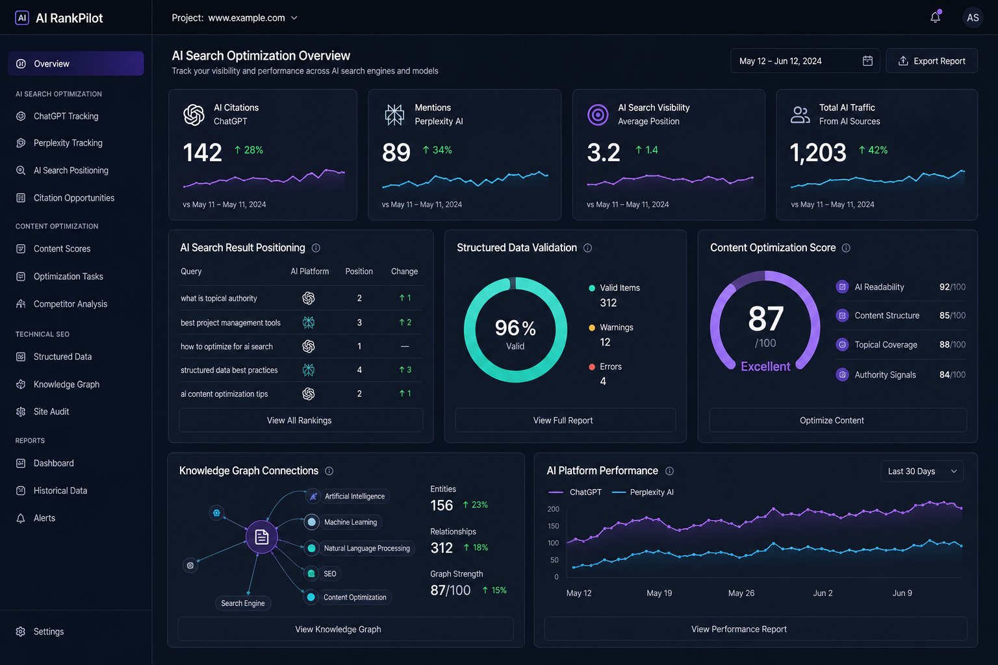
Task: Toggle ChatGPT series in chart legend
Action: click(575, 492)
